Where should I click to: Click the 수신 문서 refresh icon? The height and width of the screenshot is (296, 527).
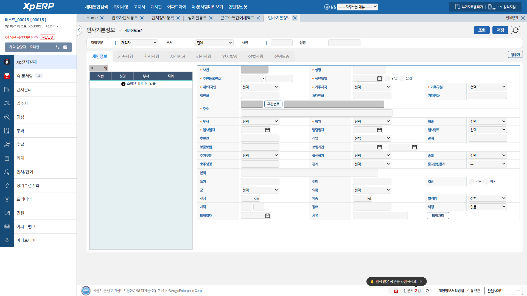pos(427,291)
